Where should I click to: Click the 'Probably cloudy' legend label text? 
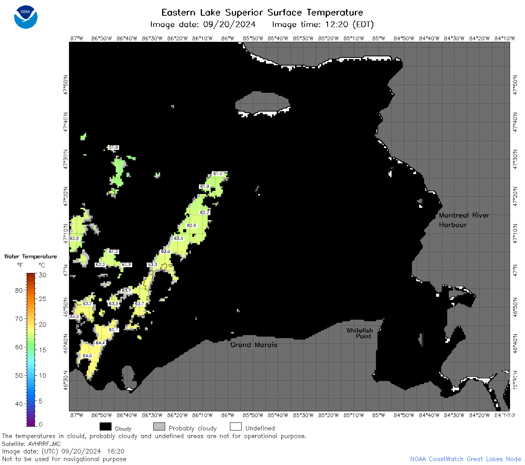tap(193, 428)
